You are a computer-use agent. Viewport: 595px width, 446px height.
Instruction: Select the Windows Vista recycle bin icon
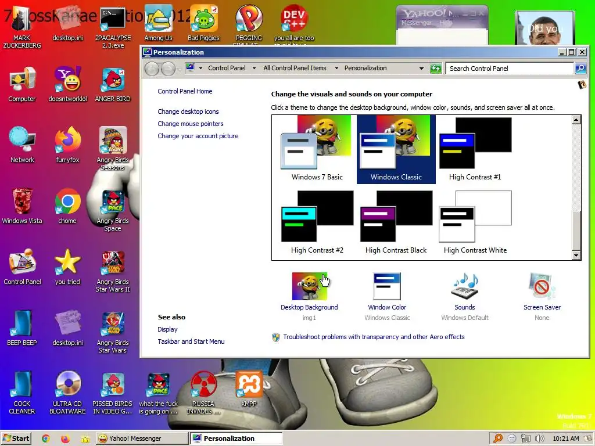pos(22,206)
